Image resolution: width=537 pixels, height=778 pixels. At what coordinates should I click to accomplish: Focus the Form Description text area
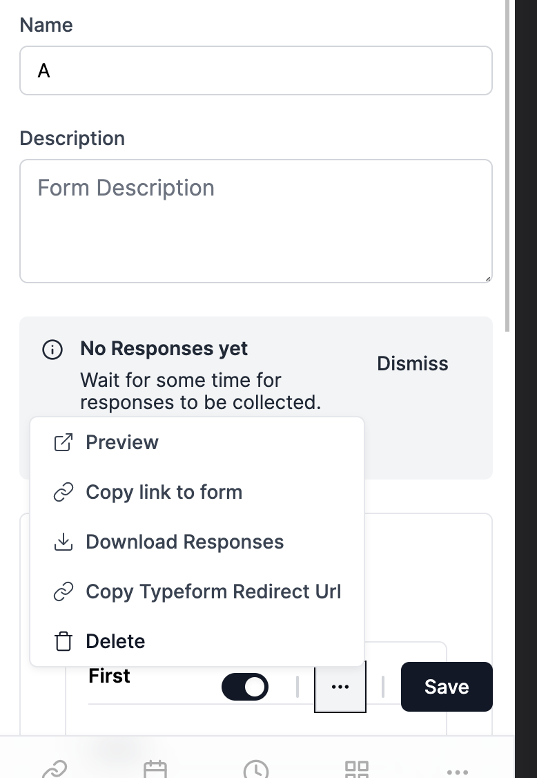coord(256,221)
